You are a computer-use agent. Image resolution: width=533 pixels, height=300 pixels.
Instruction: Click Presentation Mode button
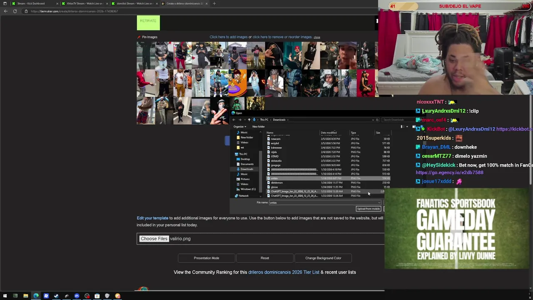(207, 258)
